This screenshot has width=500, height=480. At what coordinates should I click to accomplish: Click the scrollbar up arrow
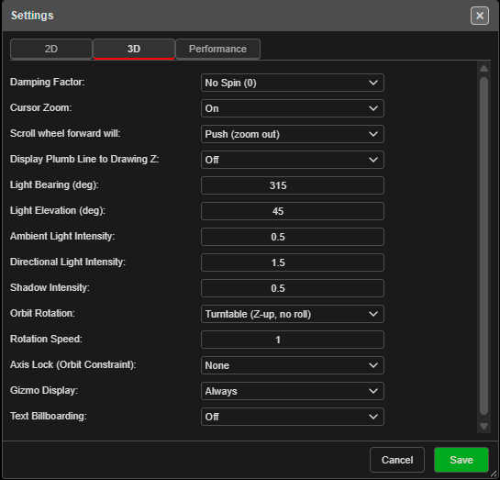[483, 68]
